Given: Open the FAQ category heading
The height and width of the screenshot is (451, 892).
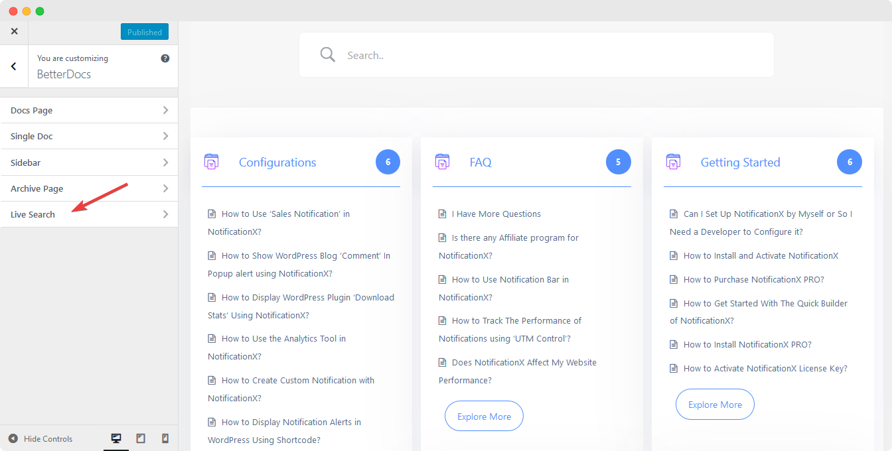Looking at the screenshot, I should point(481,162).
